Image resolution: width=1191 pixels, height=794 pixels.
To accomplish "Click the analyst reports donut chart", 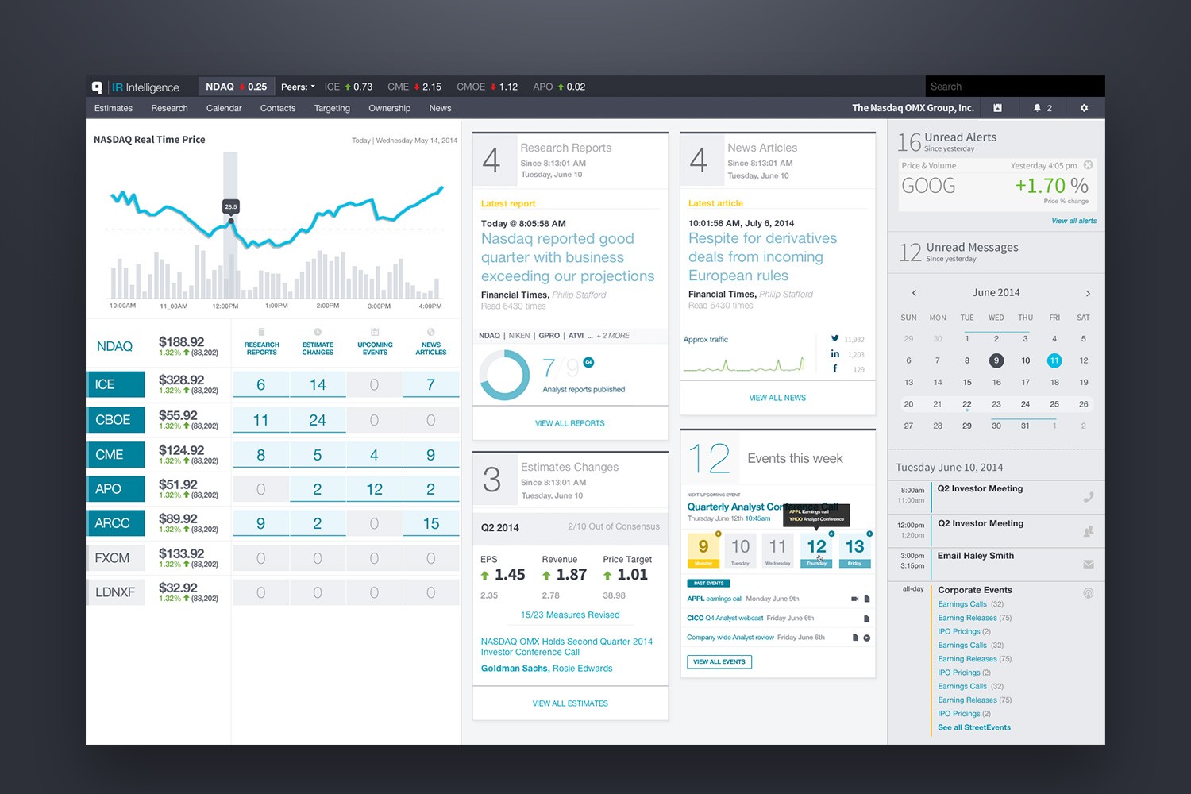I will click(x=505, y=375).
